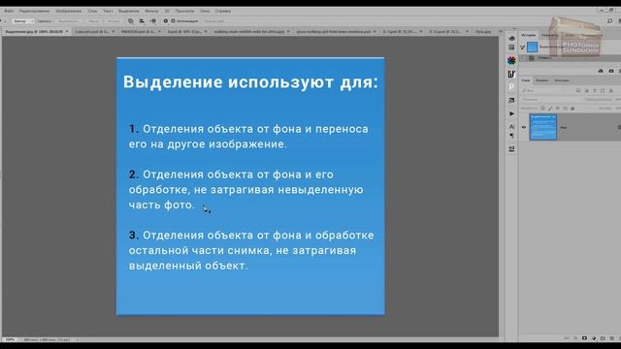Click the path arrangement icon
The image size is (621, 349).
pyautogui.click(x=153, y=21)
